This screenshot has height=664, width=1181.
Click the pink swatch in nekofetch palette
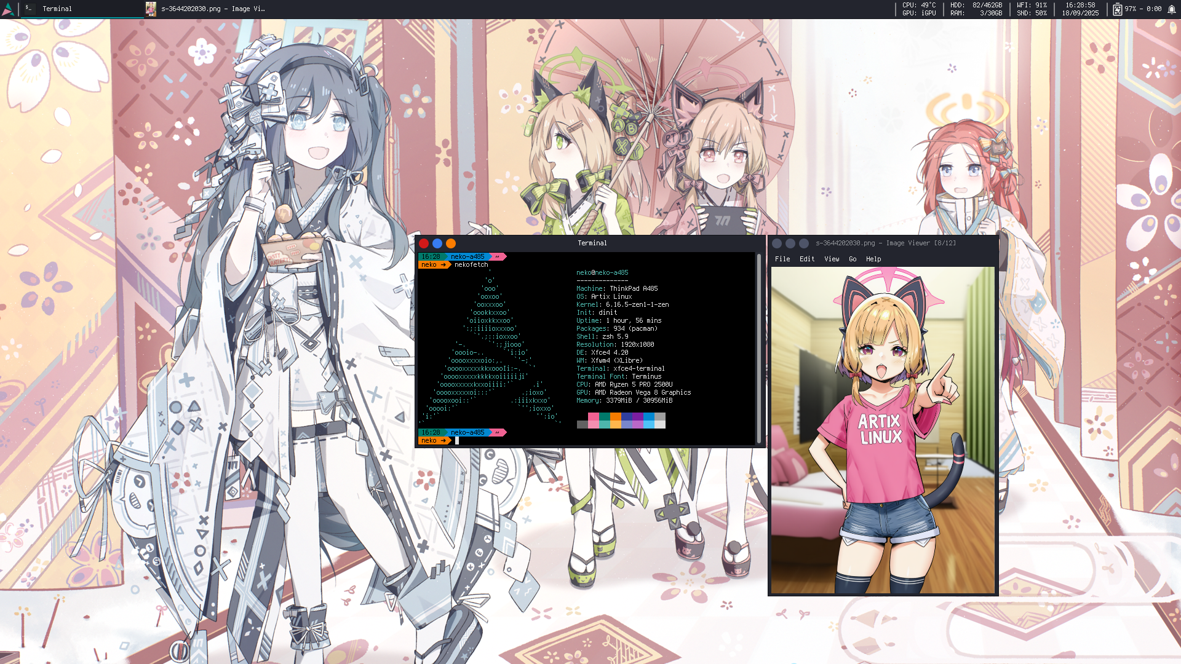[593, 417]
